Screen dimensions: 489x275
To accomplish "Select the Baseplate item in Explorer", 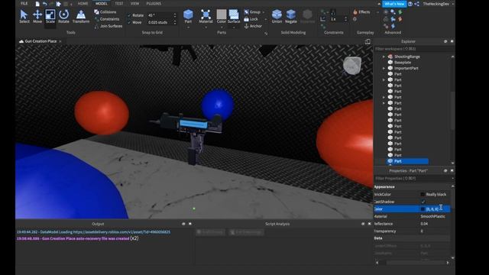I will click(403, 63).
